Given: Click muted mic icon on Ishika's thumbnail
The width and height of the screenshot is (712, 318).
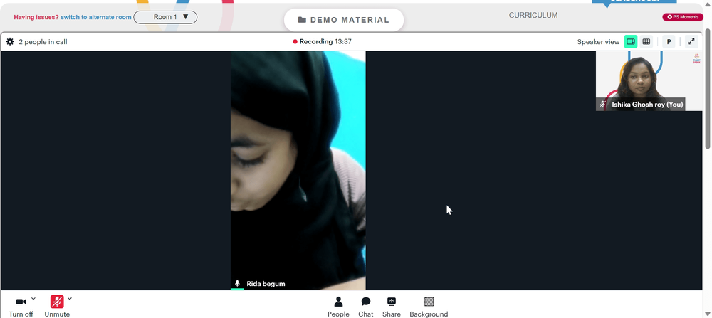Looking at the screenshot, I should [602, 105].
